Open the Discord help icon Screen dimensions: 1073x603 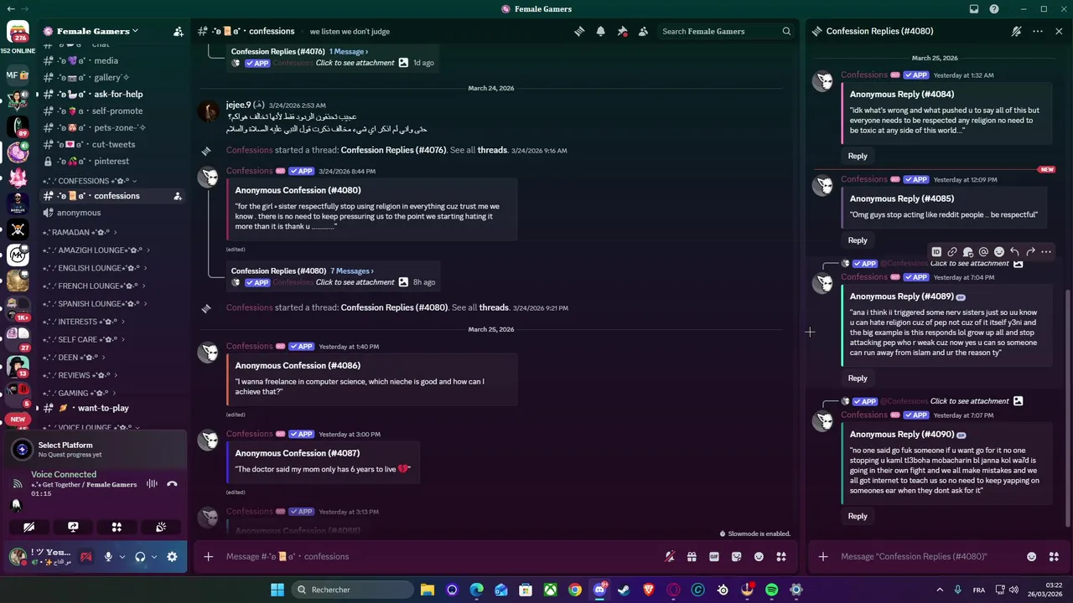[994, 9]
